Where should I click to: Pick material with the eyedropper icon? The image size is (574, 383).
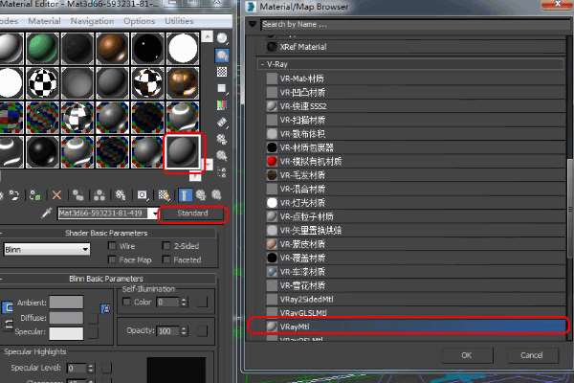point(47,213)
